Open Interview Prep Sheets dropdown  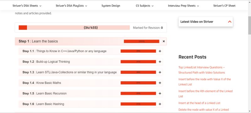pos(183,6)
